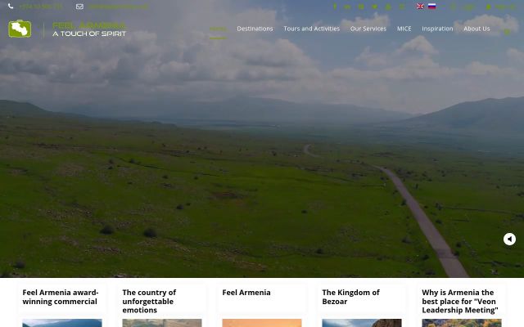The height and width of the screenshot is (327, 524).
Task: Open 'The Kingdom of Bezoar' article
Action: [x=351, y=297]
